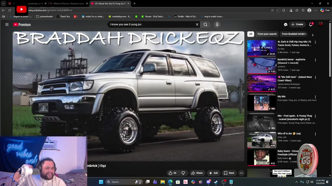Share the video
The image size is (332, 186).
pyautogui.click(x=197, y=173)
